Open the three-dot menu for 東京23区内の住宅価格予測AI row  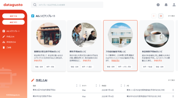[x=173, y=90]
